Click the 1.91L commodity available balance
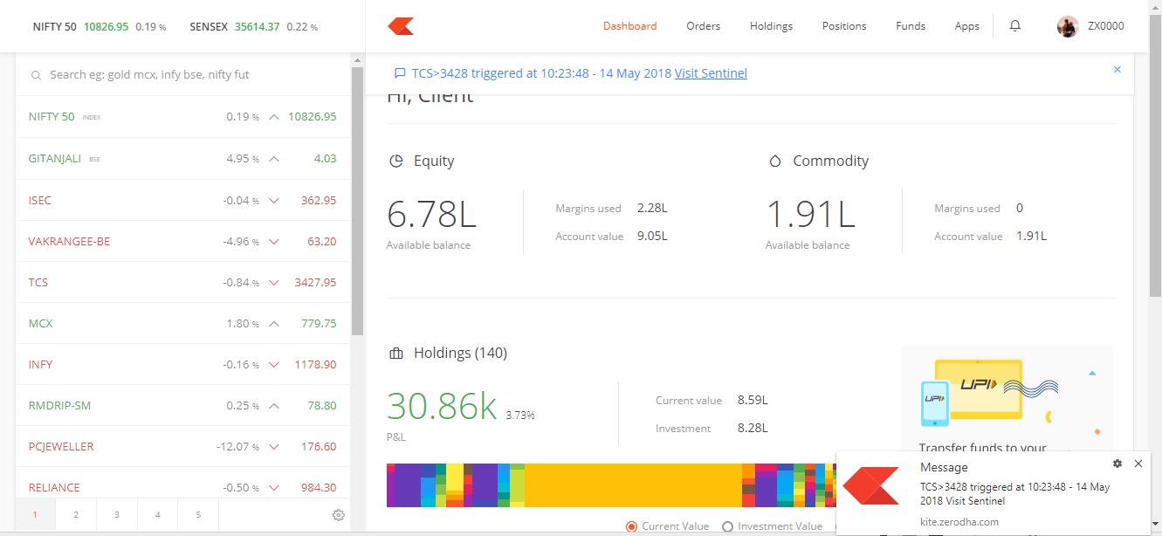 (x=810, y=215)
